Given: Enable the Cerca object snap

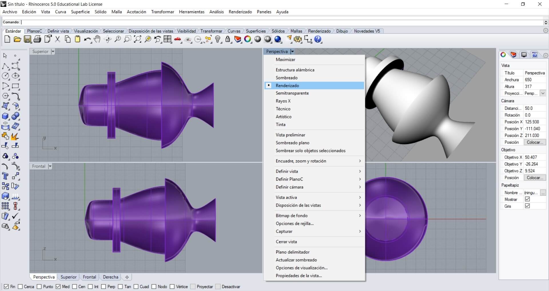Looking at the screenshot, I should (x=20, y=286).
